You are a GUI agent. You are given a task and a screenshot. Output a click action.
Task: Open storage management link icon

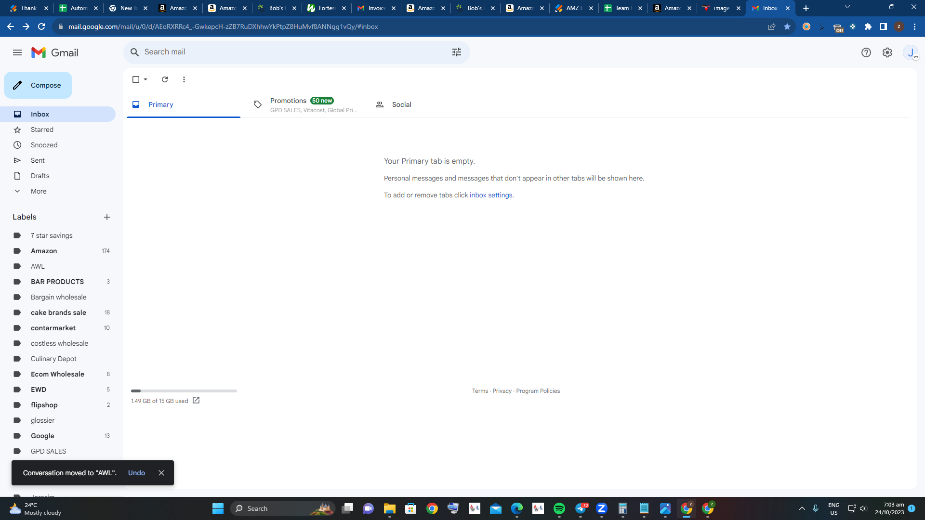196,400
